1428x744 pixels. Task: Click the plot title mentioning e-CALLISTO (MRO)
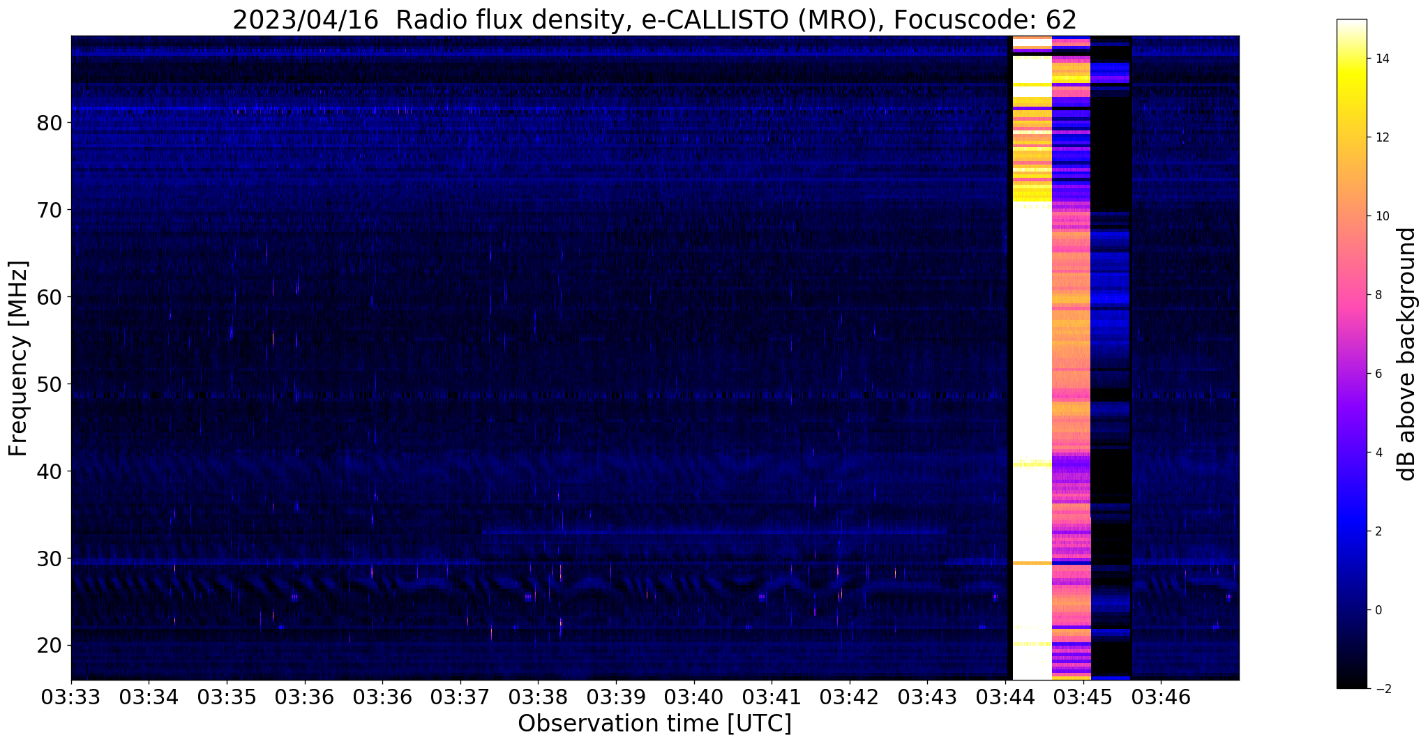click(x=654, y=20)
